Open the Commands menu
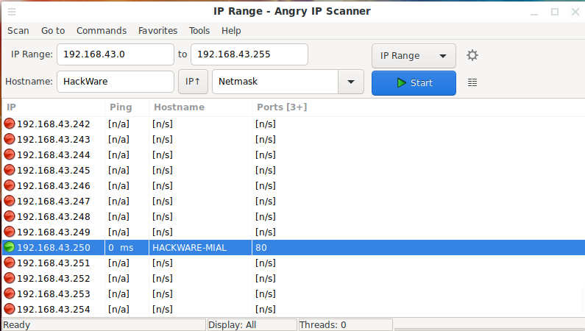Screen dimensions: 585x331 tap(102, 31)
